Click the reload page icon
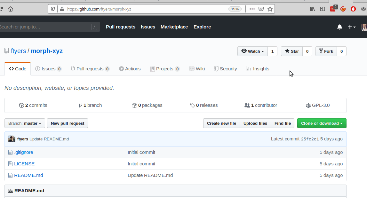This screenshot has height=198, width=367. [x=1, y=9]
